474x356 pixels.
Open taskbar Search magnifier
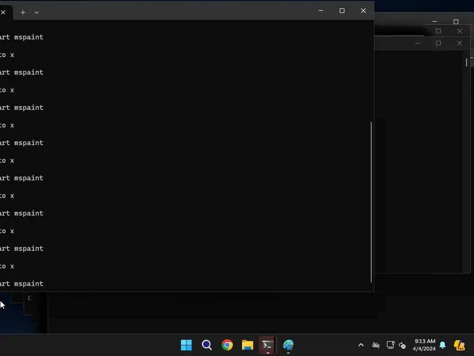pos(207,345)
